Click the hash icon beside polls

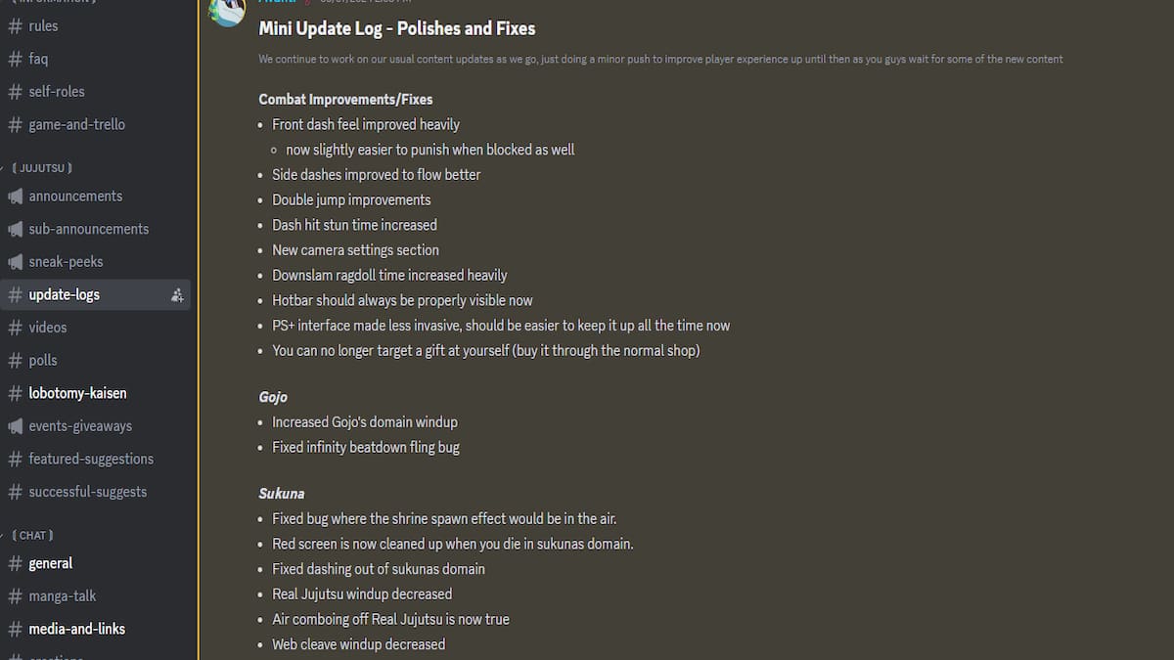click(x=15, y=361)
